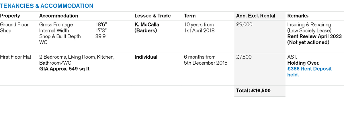Click the Holding Over remark
344x131 pixels.
(303, 63)
